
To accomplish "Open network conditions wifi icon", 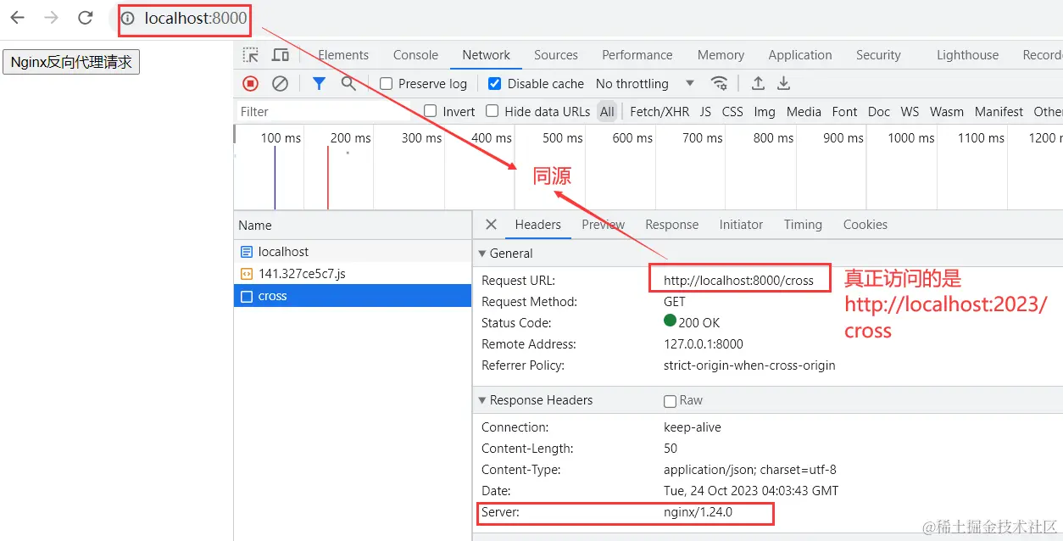I will click(719, 83).
